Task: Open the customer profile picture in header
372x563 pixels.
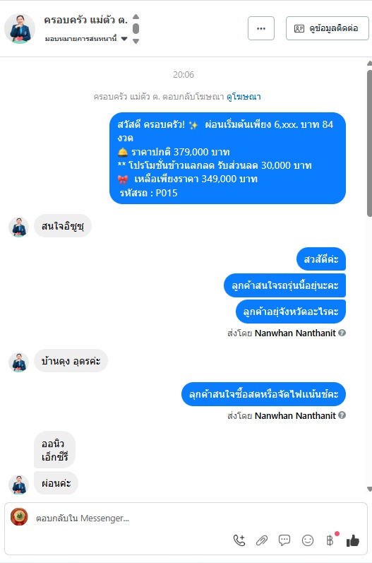Action: tap(20, 29)
